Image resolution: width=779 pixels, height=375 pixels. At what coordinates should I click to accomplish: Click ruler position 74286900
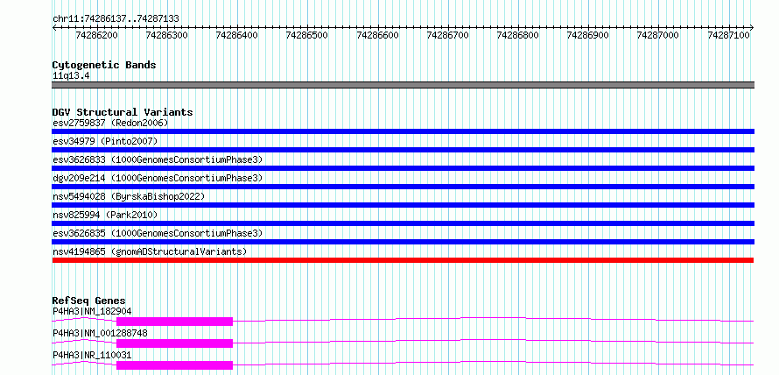pos(587,35)
